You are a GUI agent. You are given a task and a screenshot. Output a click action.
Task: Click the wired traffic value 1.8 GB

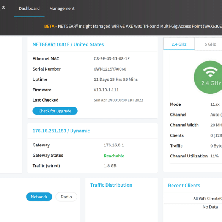110,166
